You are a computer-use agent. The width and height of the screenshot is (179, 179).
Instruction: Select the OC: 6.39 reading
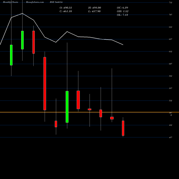click(x=122, y=8)
